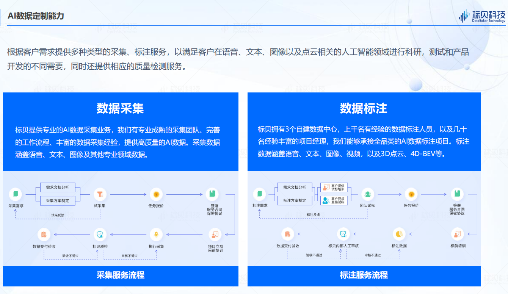Click 签署服务合同 icon in collection flow

pos(212,194)
